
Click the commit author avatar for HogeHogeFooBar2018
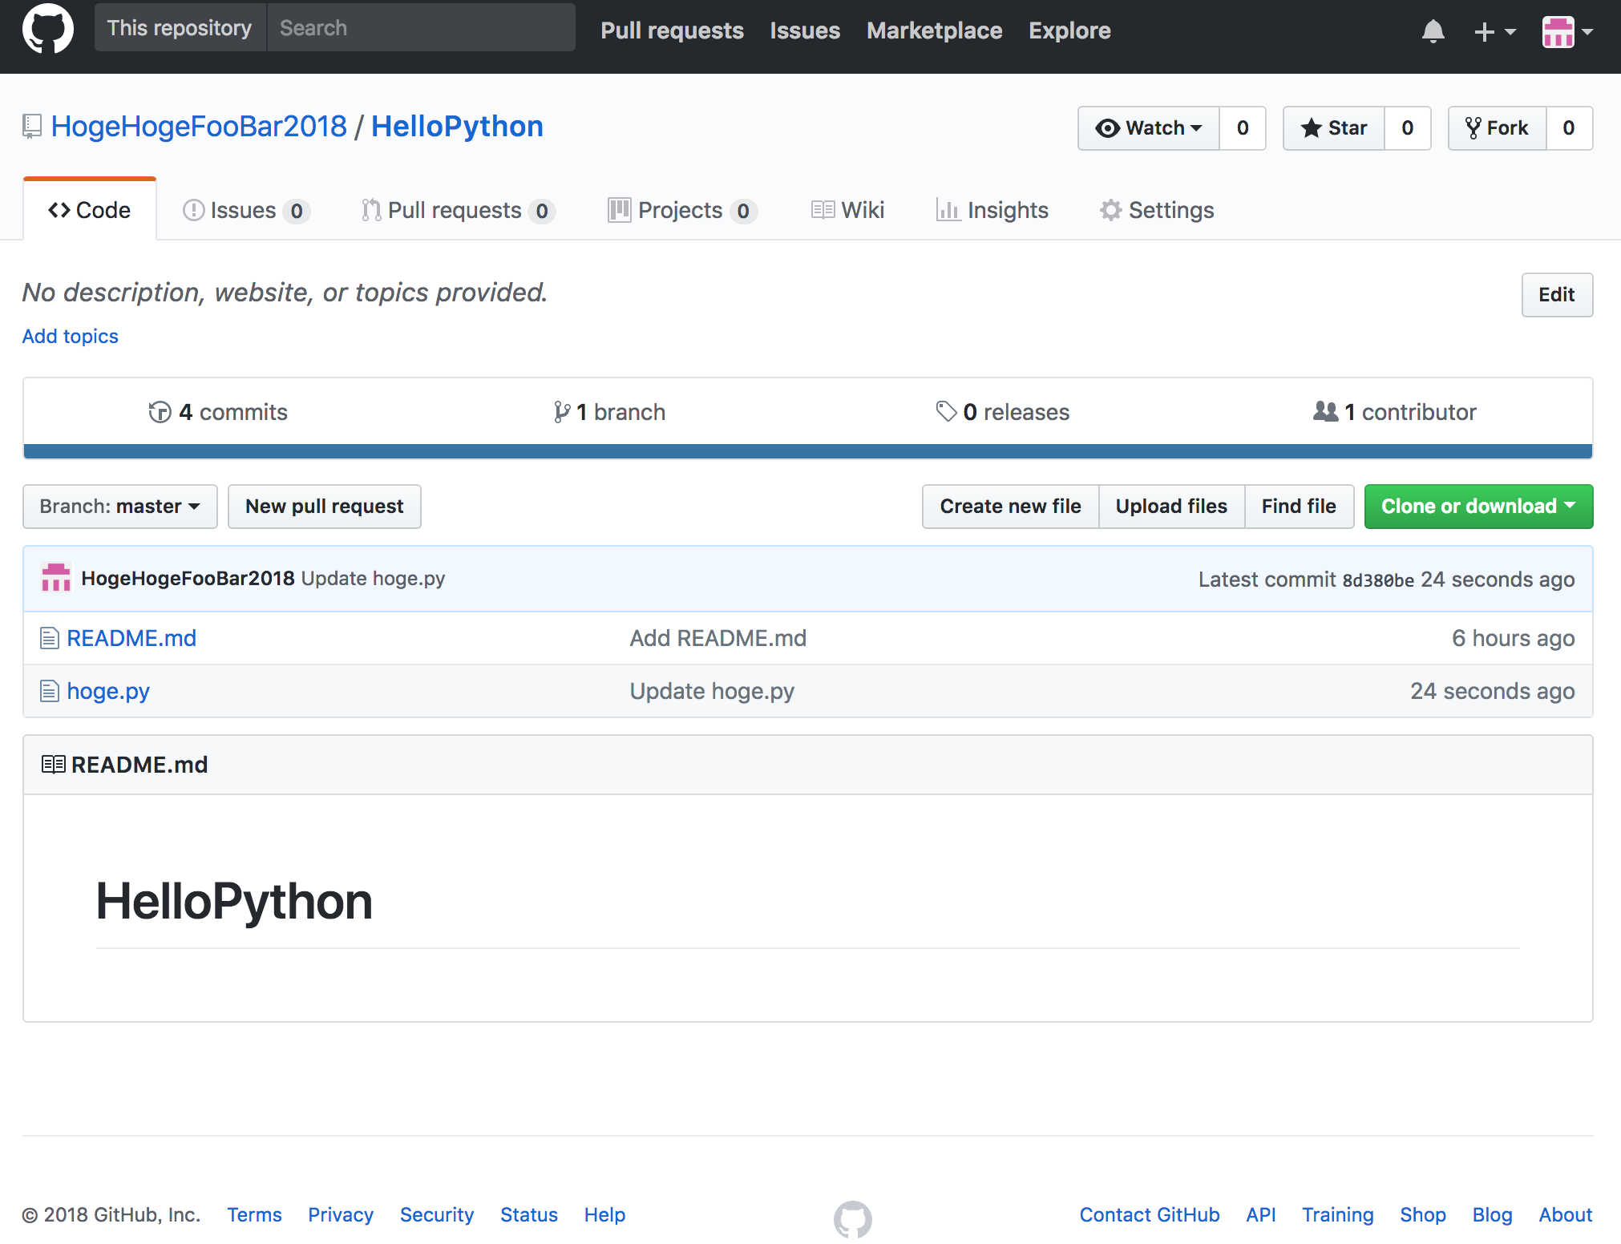click(56, 578)
